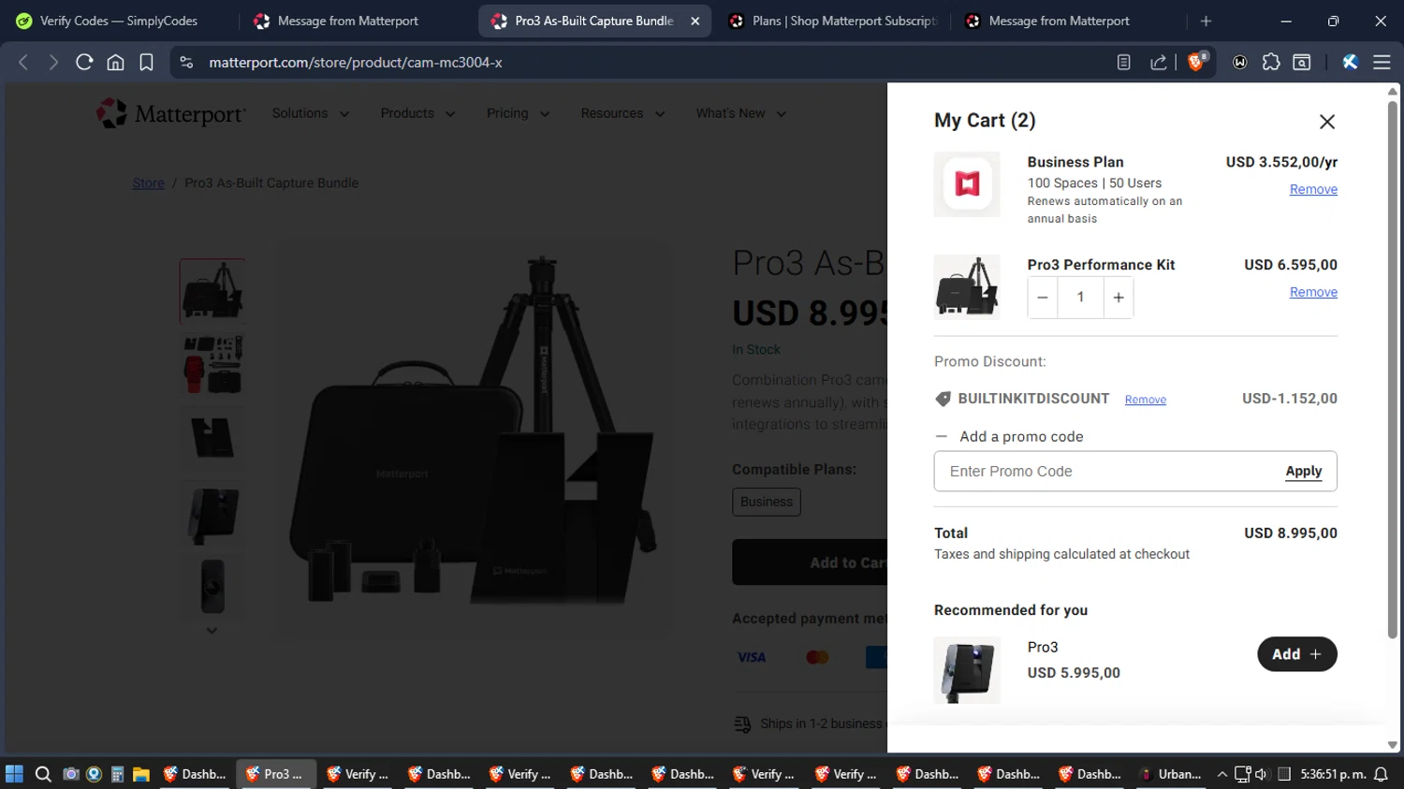Go back in browser history
The width and height of the screenshot is (1404, 789).
click(23, 62)
